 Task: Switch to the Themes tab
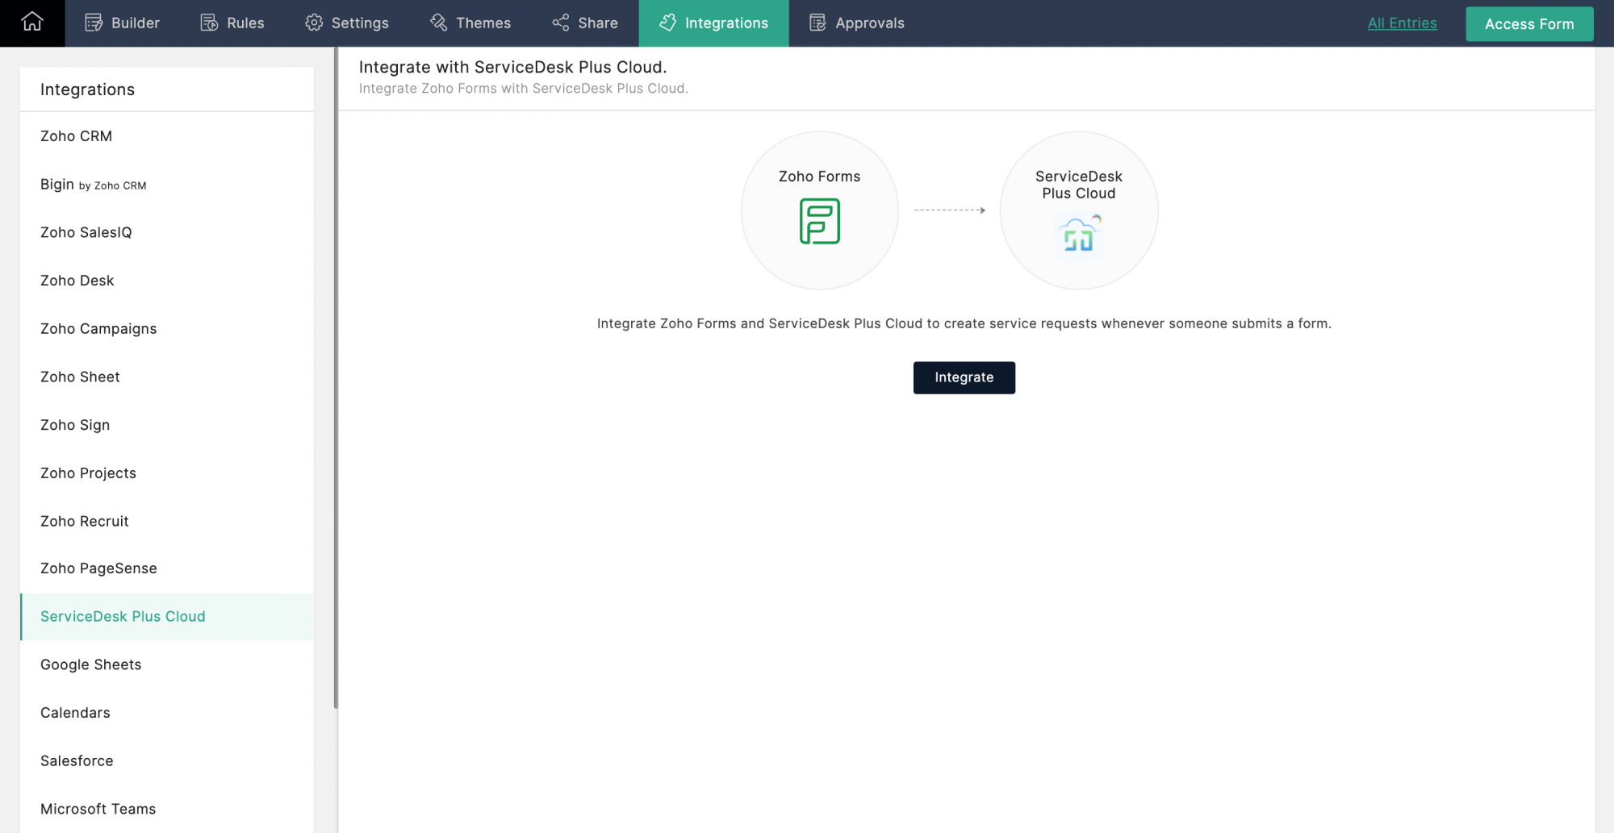[x=470, y=23]
